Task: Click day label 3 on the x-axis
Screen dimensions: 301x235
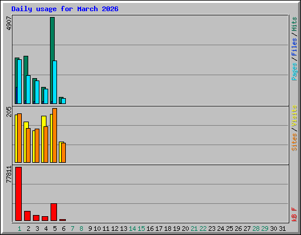Action: 37,229
